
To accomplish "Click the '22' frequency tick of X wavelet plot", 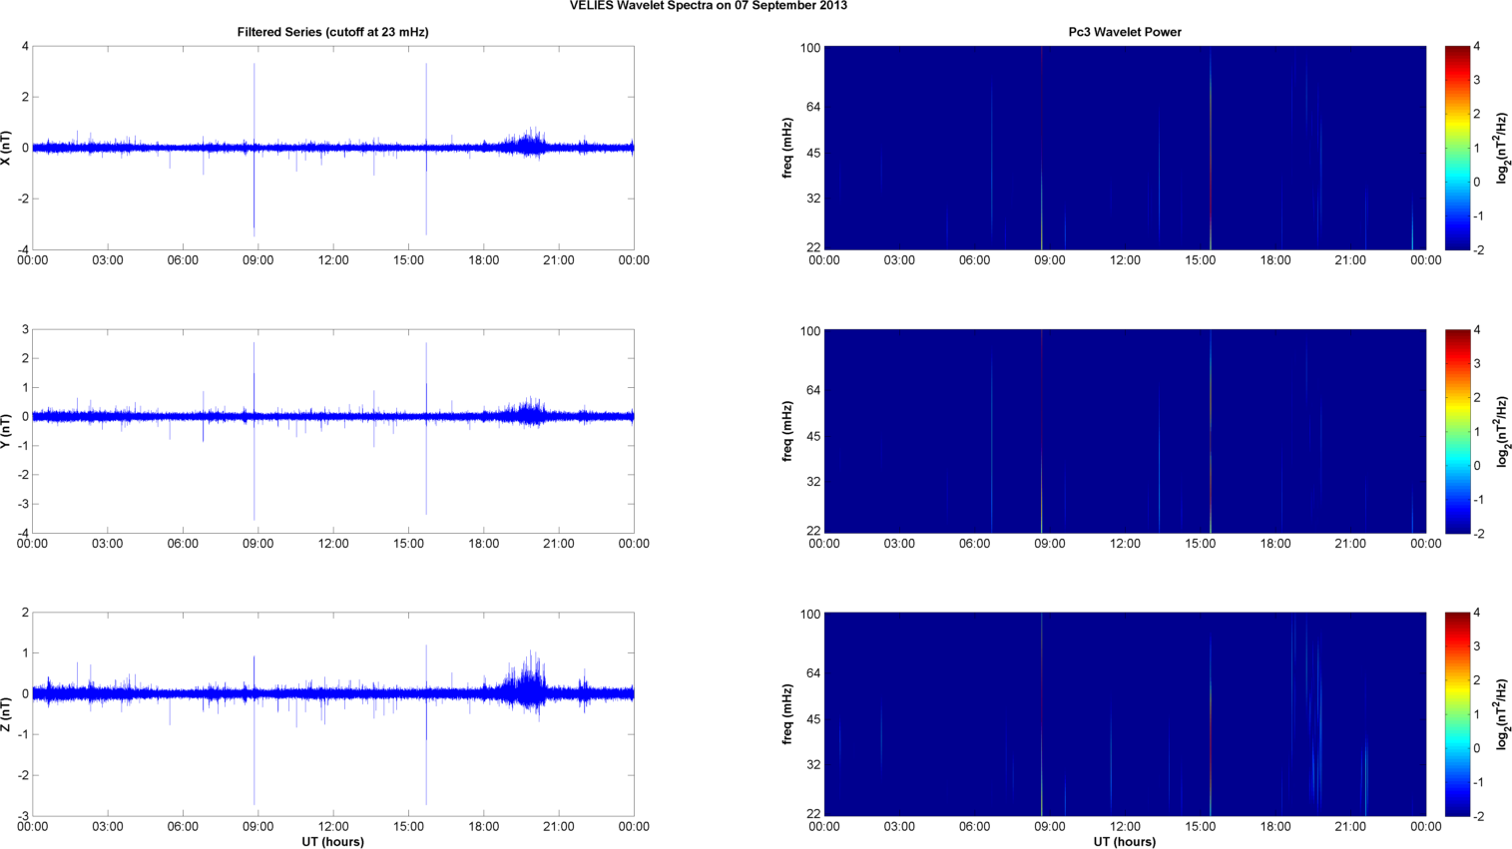I will (x=813, y=247).
